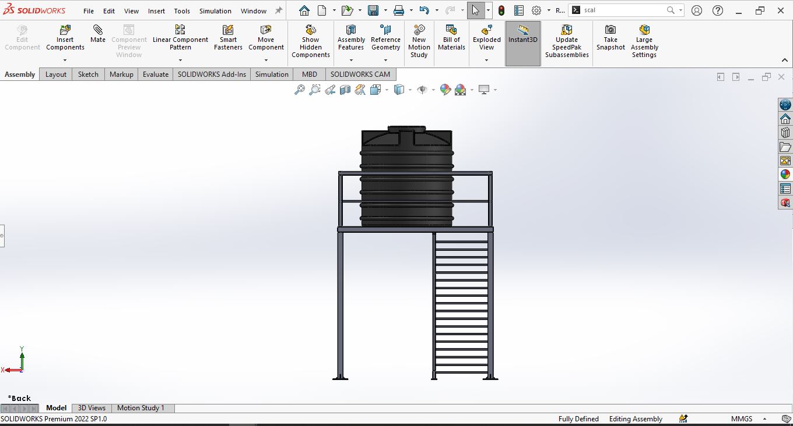793x426 pixels.
Task: Insert a Bill of Materials
Action: [x=451, y=37]
